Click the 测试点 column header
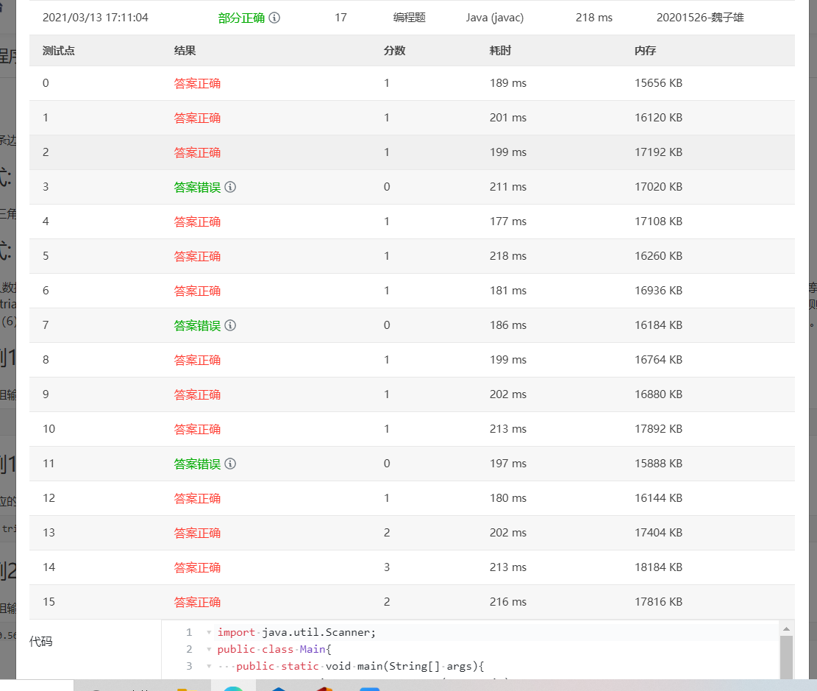Screen dimensions: 817x691 pos(58,51)
